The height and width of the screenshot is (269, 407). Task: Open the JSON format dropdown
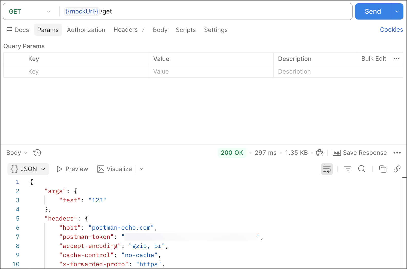click(x=28, y=169)
